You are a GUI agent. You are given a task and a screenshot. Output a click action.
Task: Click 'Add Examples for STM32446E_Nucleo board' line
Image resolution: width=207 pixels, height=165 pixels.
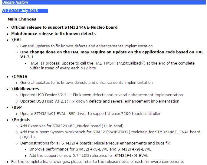point(72,126)
